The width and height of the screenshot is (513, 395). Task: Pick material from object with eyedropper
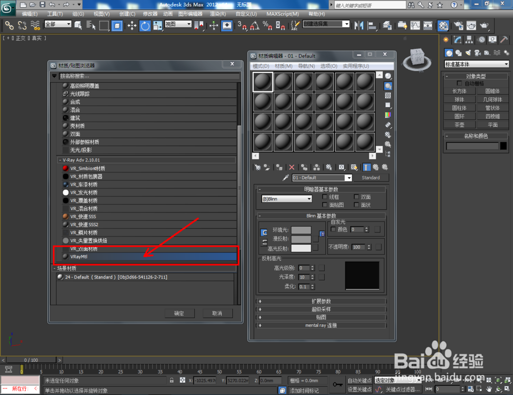[286, 177]
